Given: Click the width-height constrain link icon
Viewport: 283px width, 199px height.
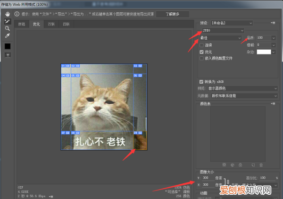Looking at the screenshot, I should (228, 181).
